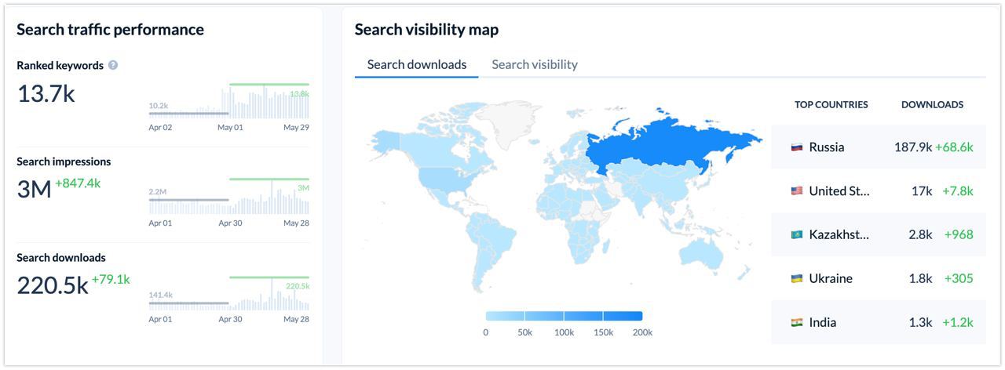Click the Ukraine flag icon
The image size is (1005, 370).
tap(797, 279)
